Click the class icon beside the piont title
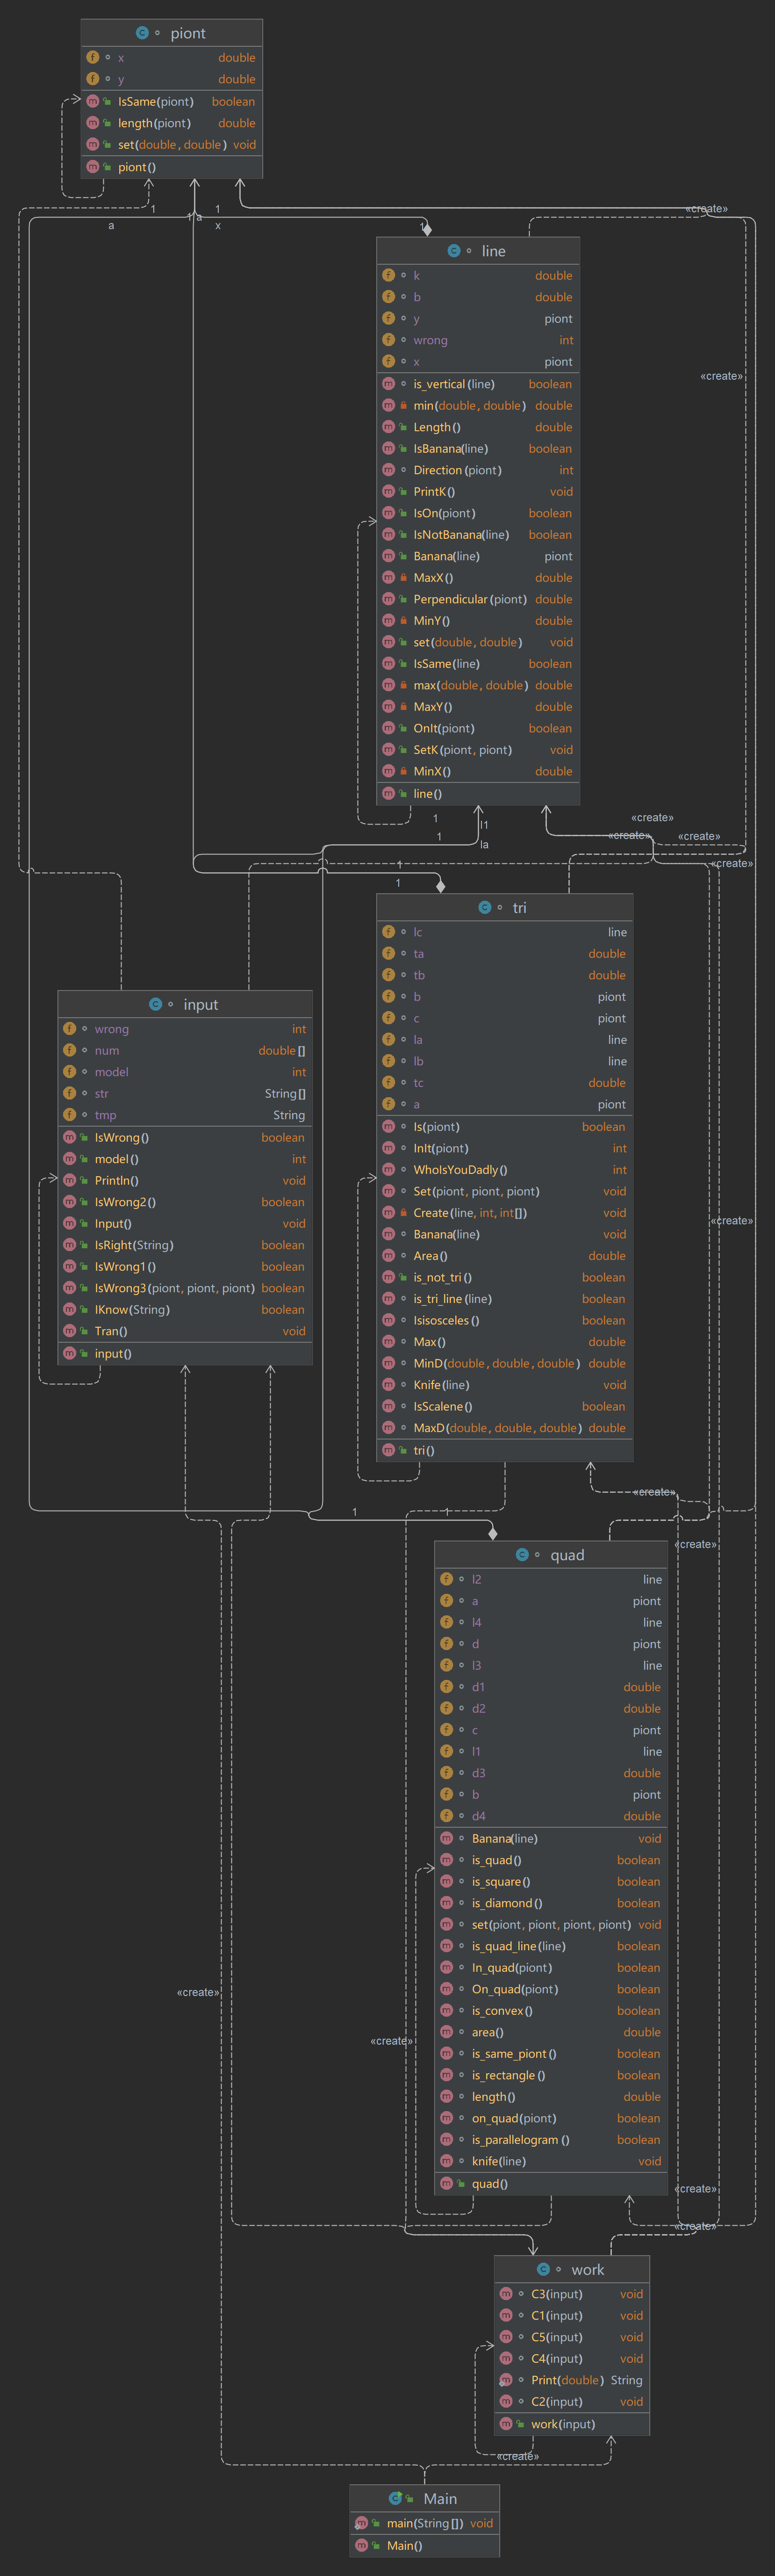This screenshot has width=775, height=2576. pos(142,33)
